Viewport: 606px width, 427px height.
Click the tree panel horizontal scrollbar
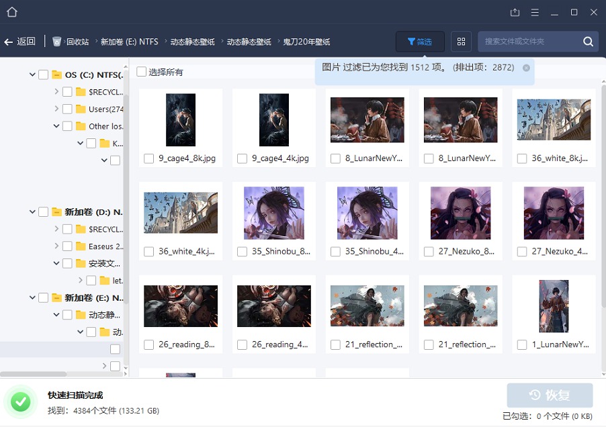point(33,374)
